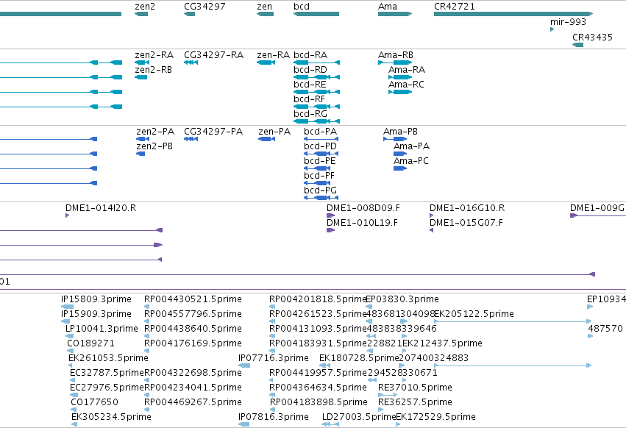This screenshot has height=428, width=626.
Task: Select transcript bcd-RD
Action: 316,77
